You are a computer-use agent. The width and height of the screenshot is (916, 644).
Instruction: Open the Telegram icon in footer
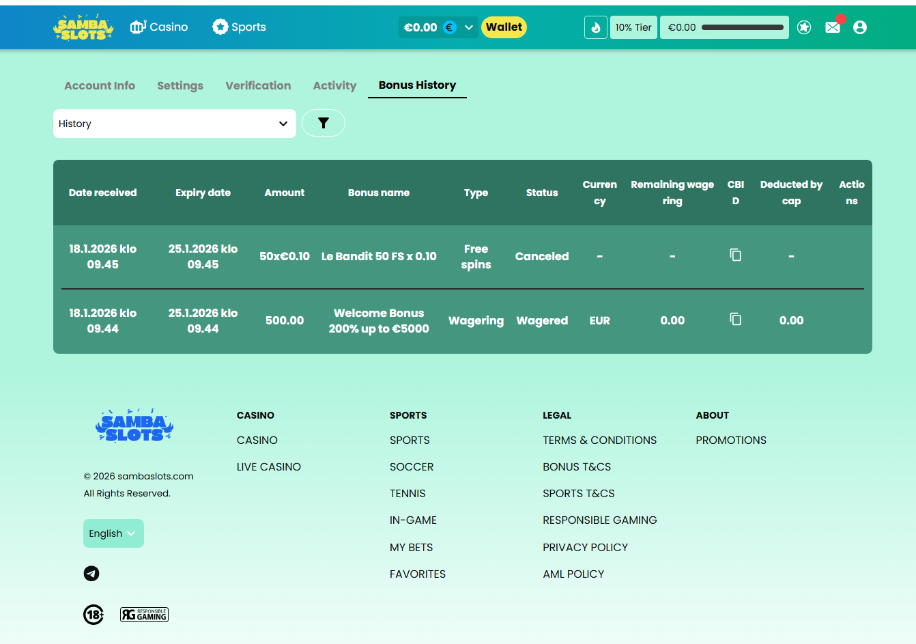click(x=91, y=574)
